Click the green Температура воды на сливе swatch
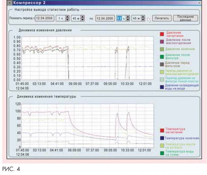Viewport: 207px width, 175px height. [161, 153]
